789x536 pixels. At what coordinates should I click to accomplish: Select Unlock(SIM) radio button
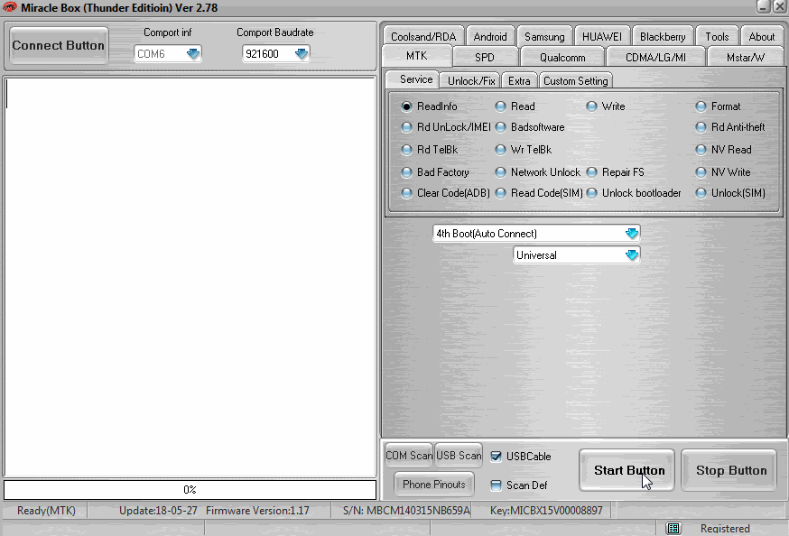click(701, 193)
